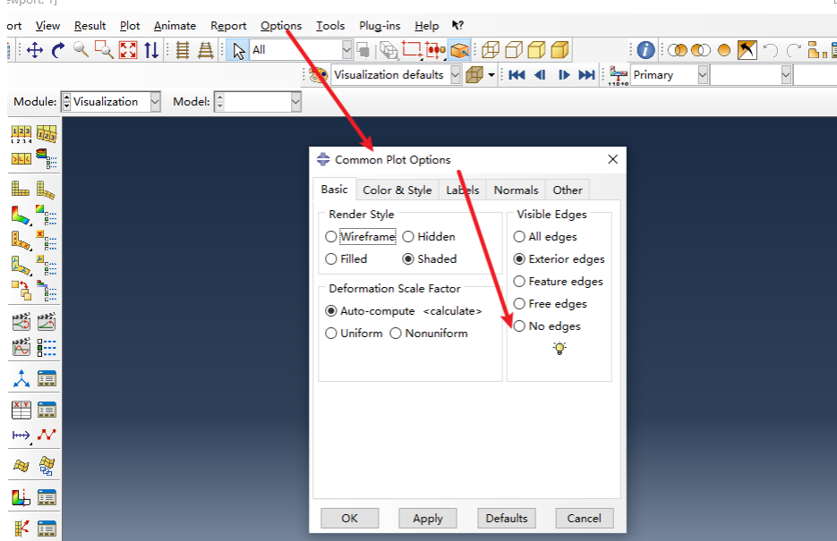
Task: Open the Primary field output dropdown
Action: click(x=701, y=75)
